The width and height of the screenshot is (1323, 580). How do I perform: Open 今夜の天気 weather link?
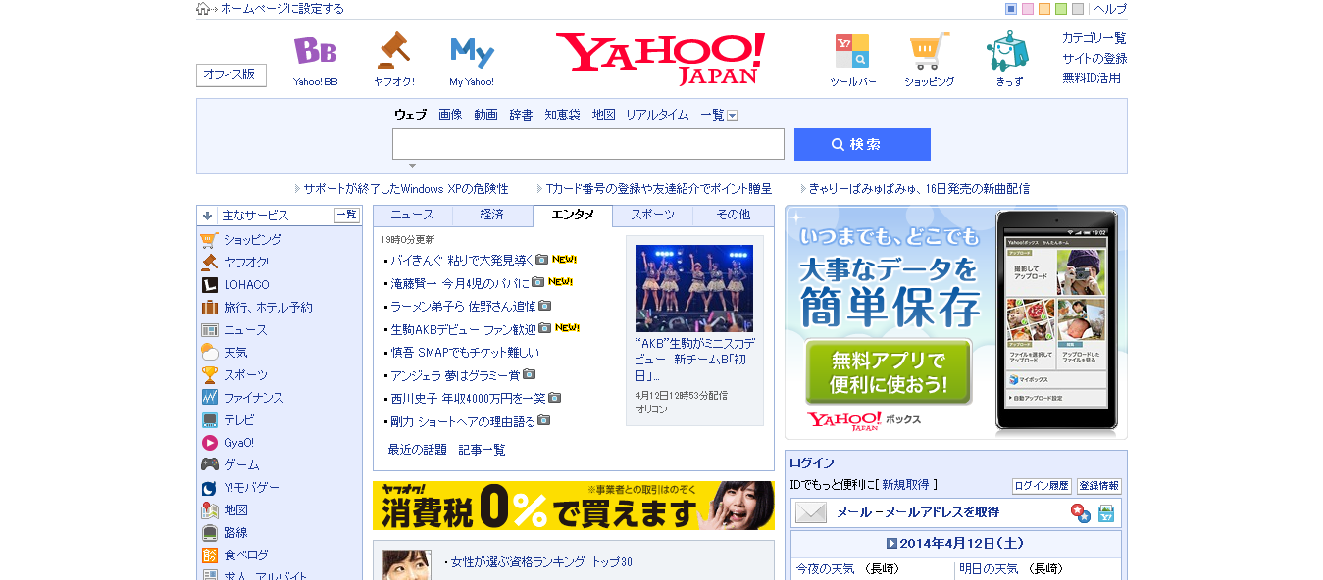pyautogui.click(x=825, y=568)
